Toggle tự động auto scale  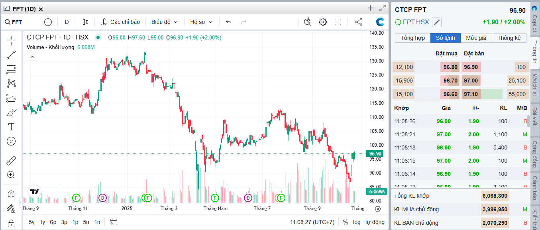375,222
